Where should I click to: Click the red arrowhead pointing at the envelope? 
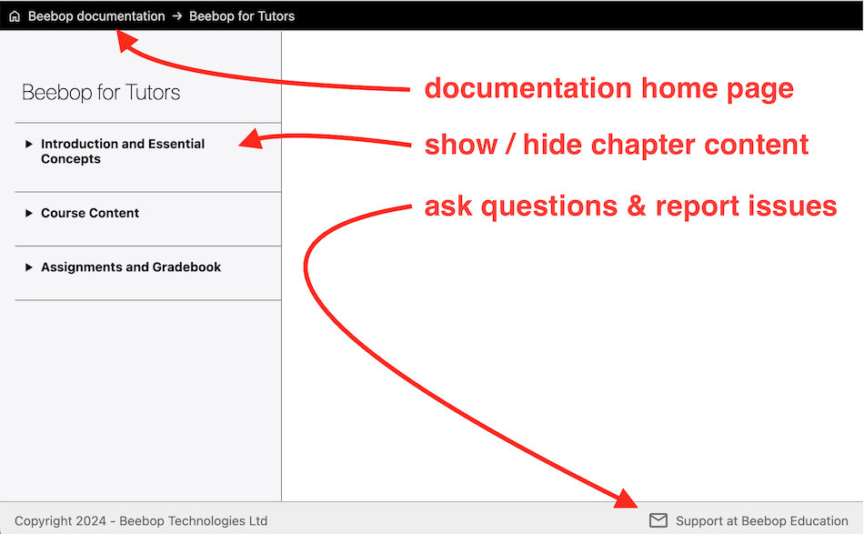coord(628,499)
